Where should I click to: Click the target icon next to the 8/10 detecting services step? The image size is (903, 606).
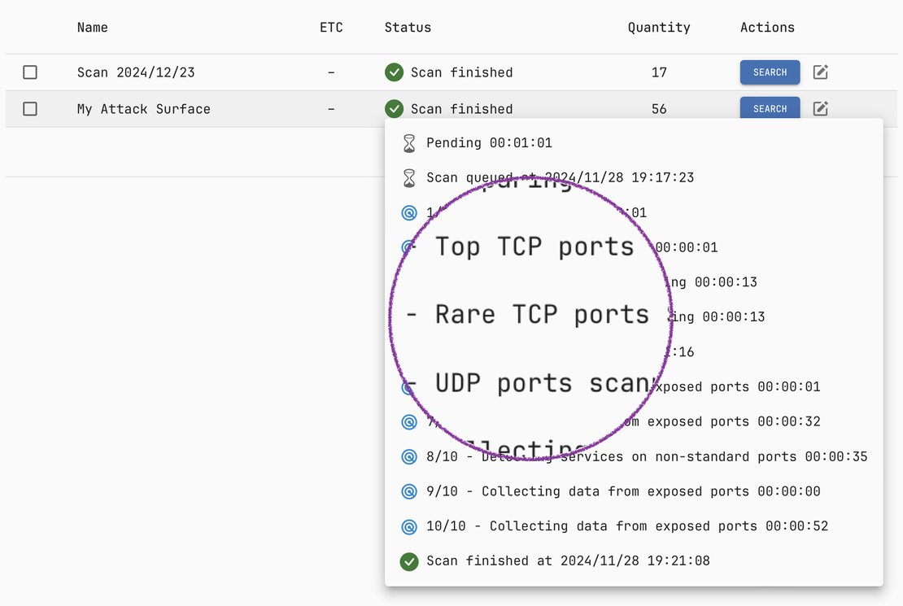(x=409, y=456)
